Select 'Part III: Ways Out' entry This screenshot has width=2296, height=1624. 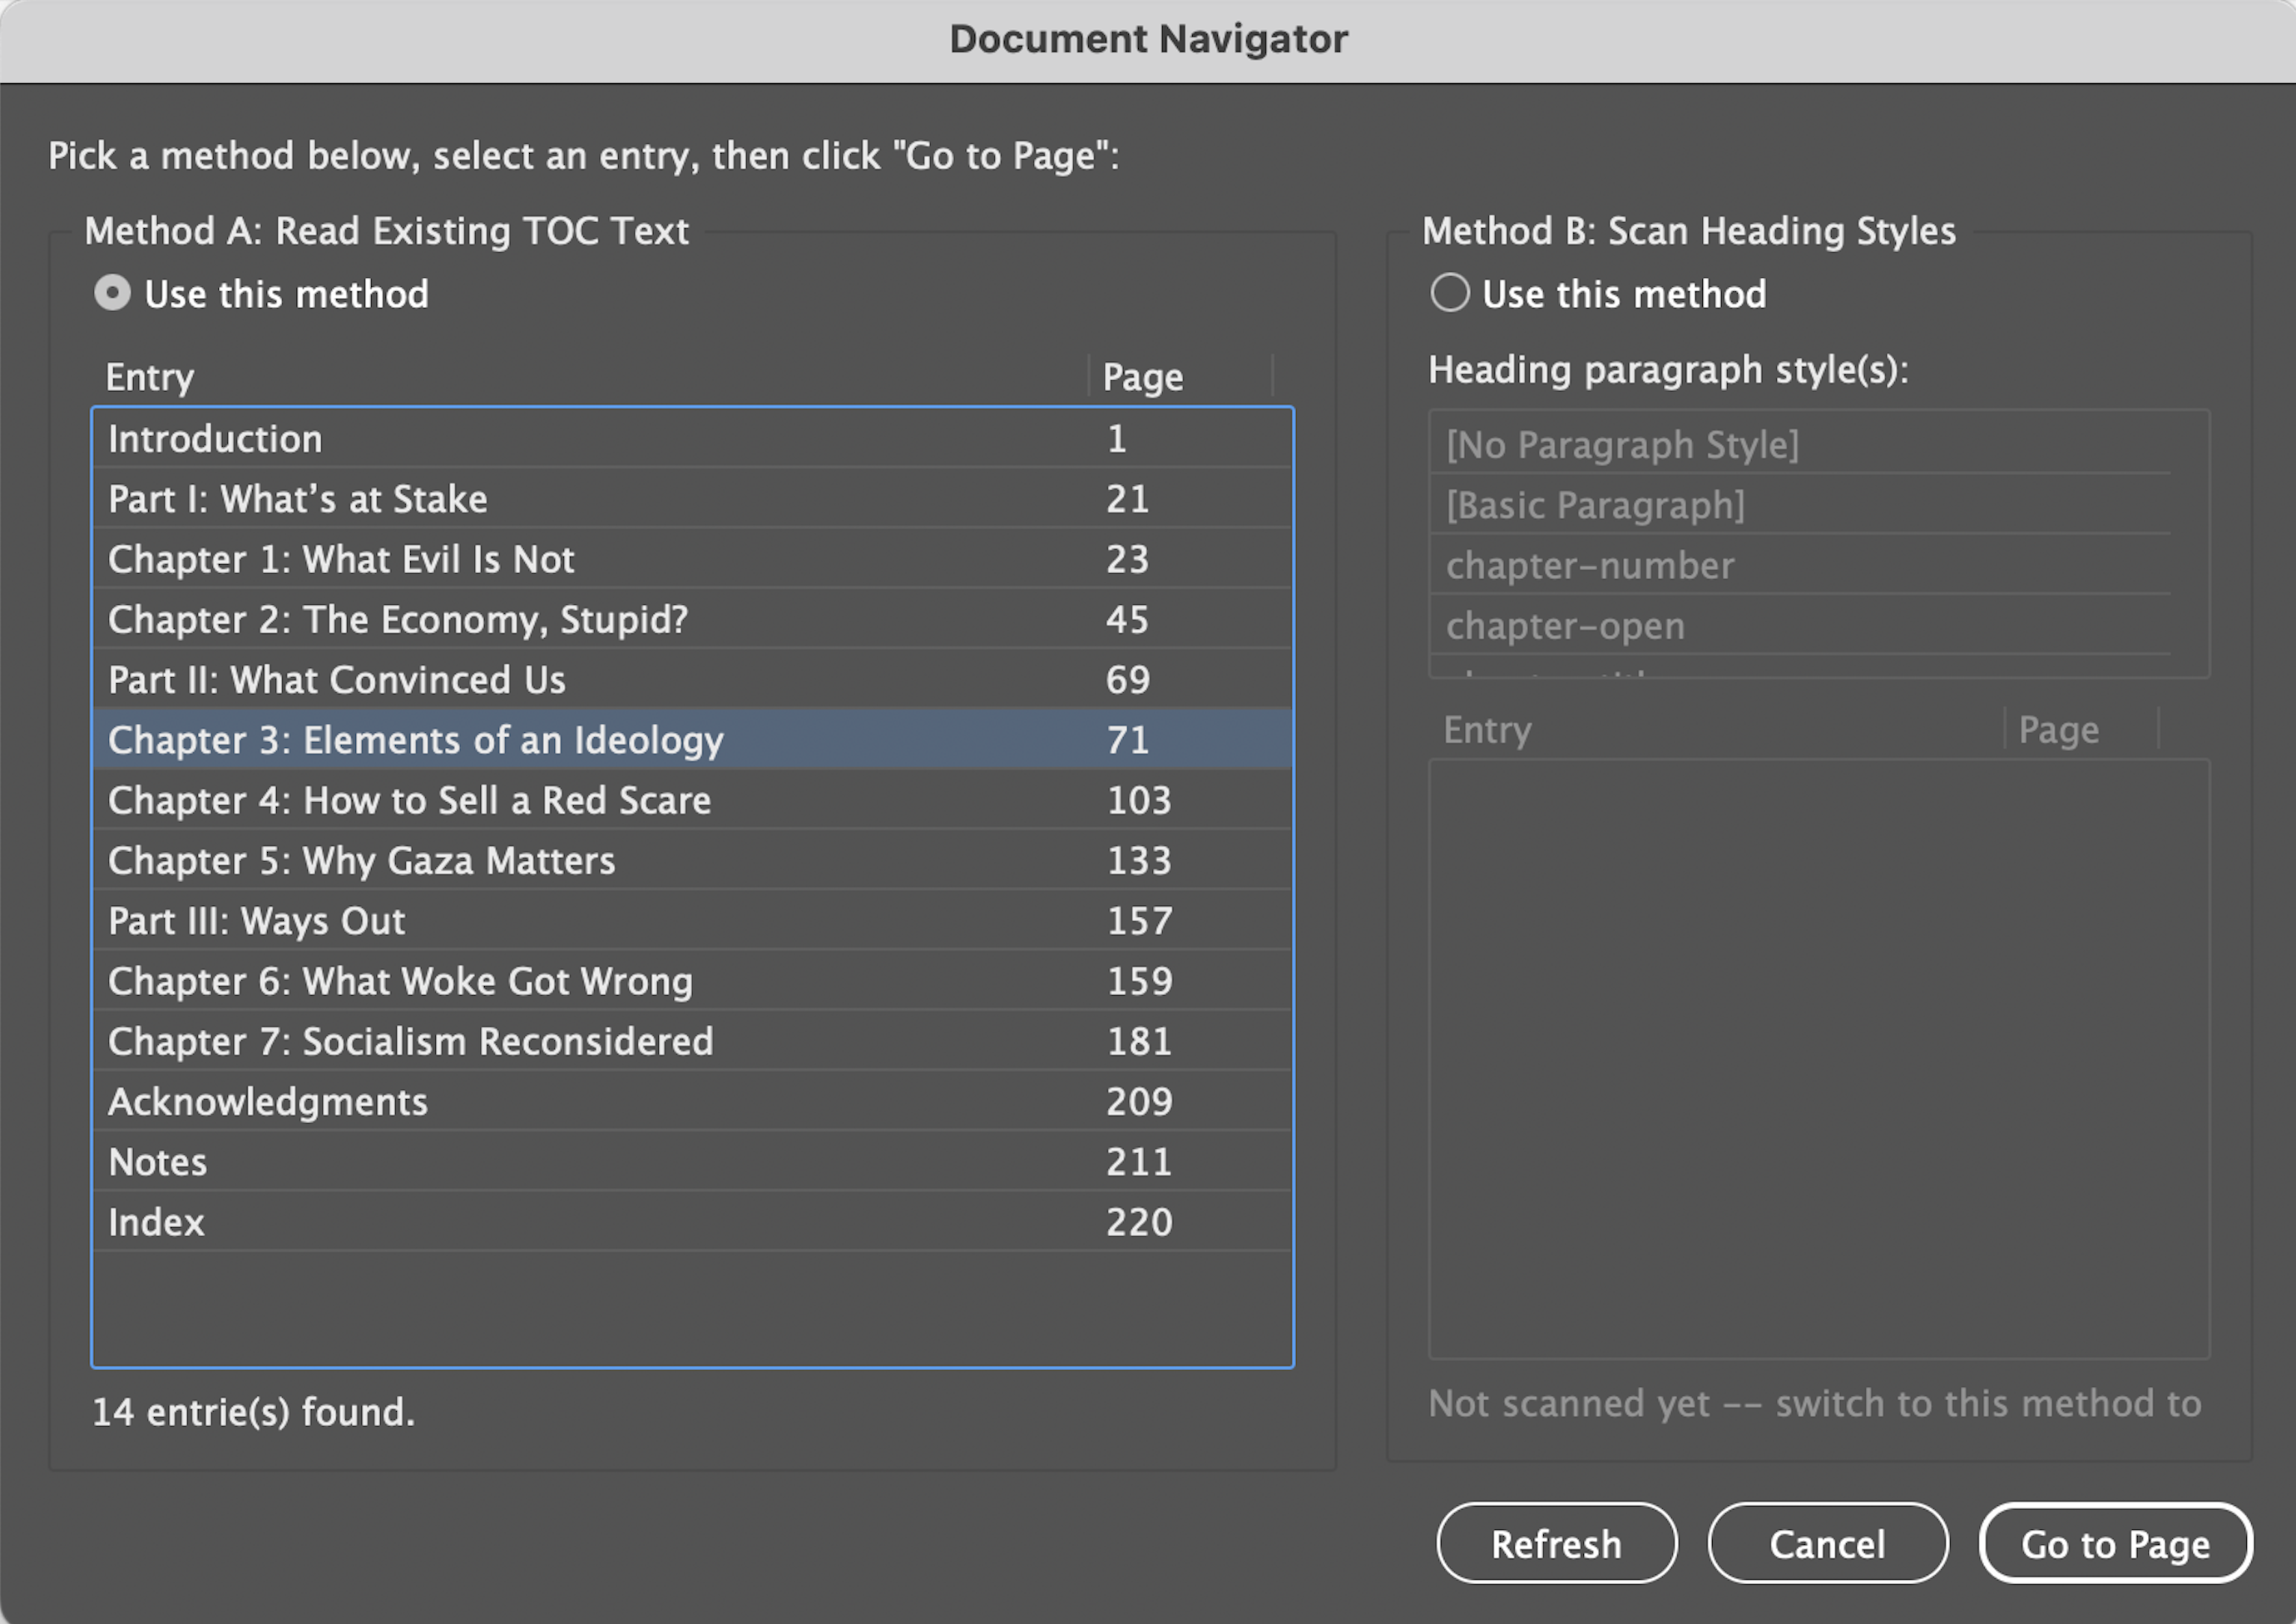692,921
